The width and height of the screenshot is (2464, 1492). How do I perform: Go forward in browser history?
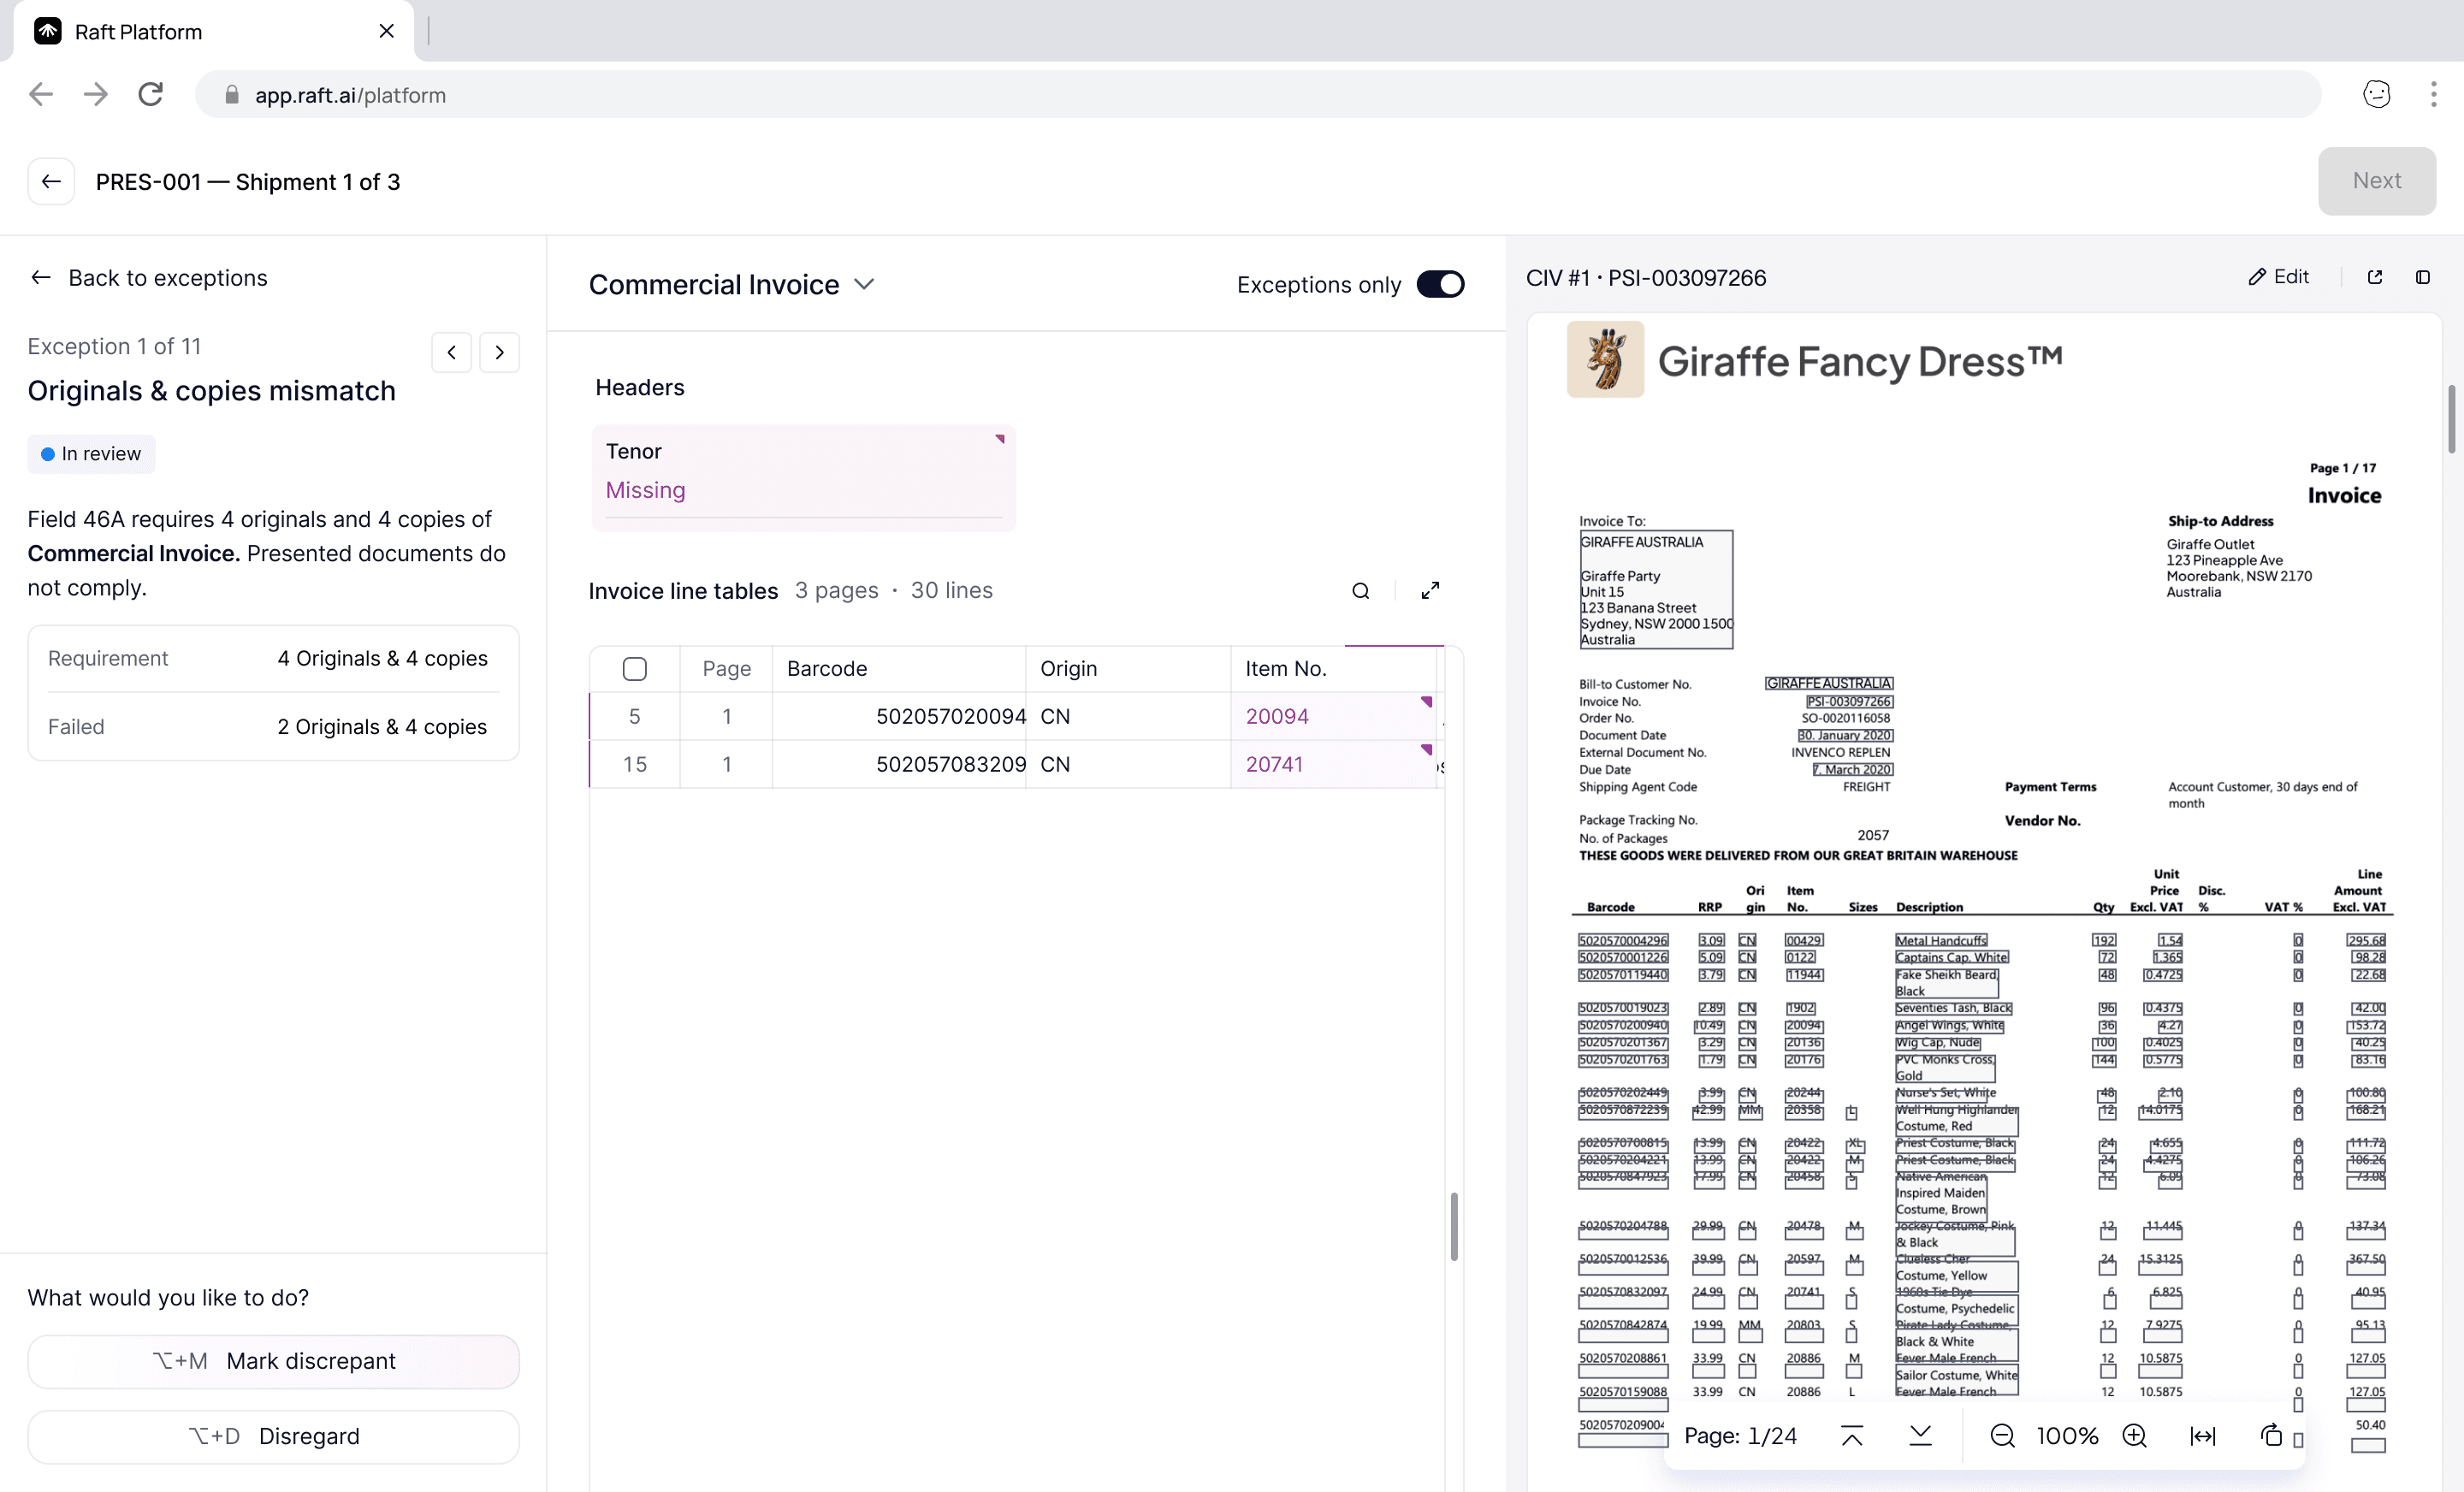96,94
